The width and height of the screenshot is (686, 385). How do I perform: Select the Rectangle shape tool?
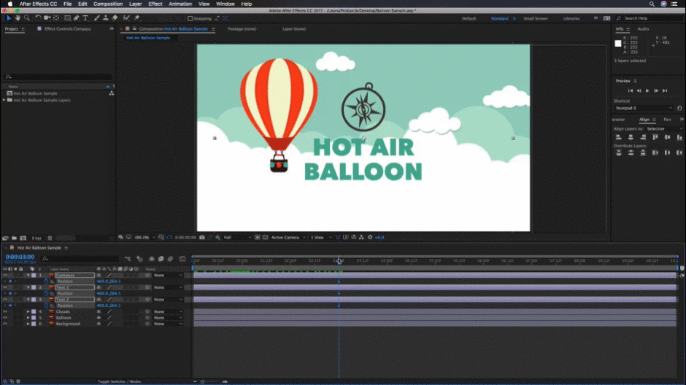tap(67, 18)
